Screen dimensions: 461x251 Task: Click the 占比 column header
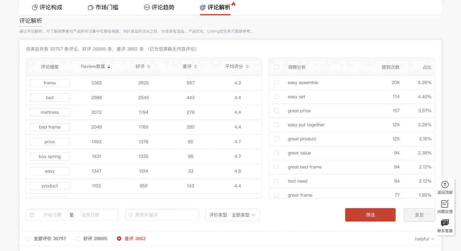[427, 67]
